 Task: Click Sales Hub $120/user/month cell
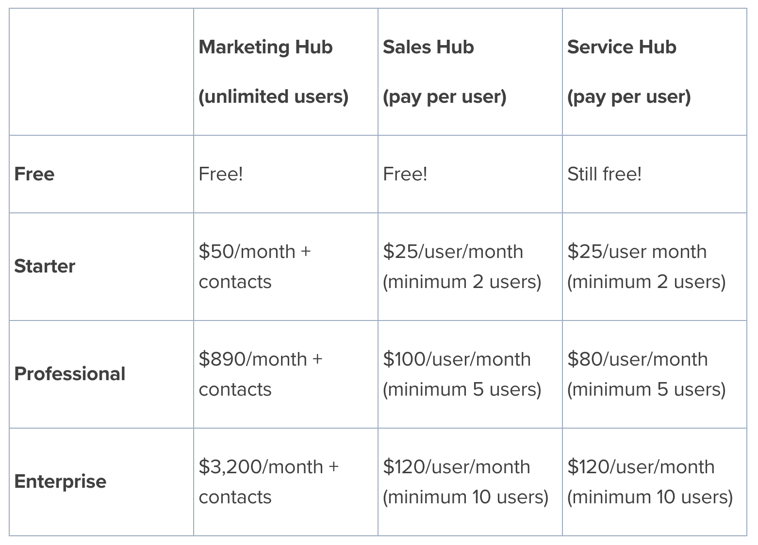[470, 482]
